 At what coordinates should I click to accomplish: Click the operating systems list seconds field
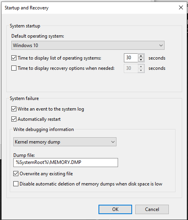coord(131,58)
